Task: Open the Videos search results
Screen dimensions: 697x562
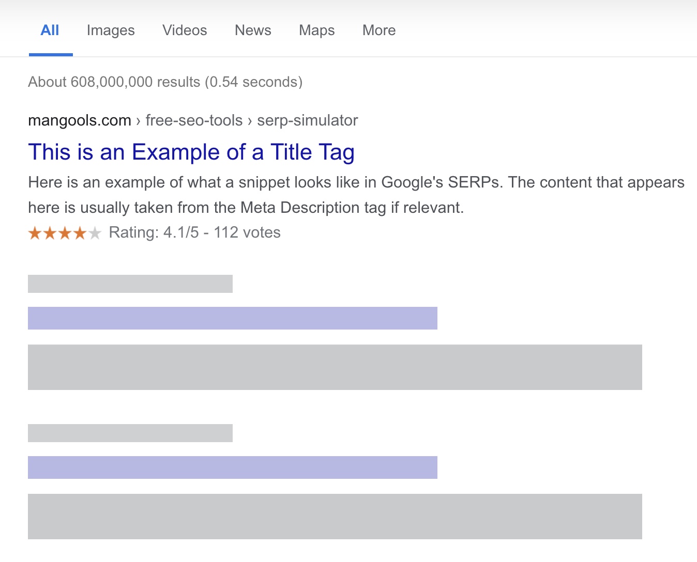Action: click(184, 30)
